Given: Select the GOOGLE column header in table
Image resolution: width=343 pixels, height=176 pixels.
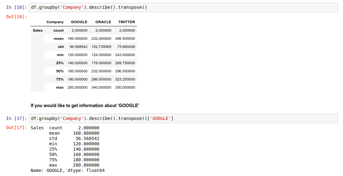Looking at the screenshot, I should point(79,22).
